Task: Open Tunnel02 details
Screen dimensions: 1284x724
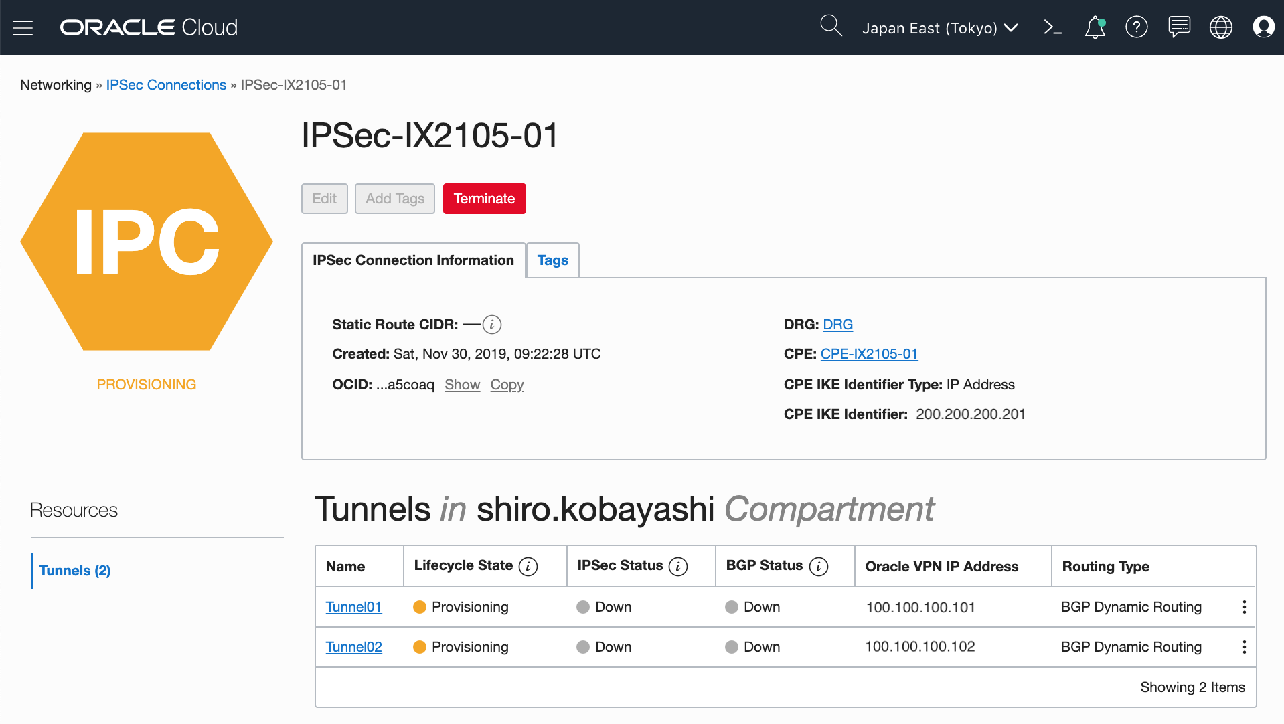Action: pos(353,647)
